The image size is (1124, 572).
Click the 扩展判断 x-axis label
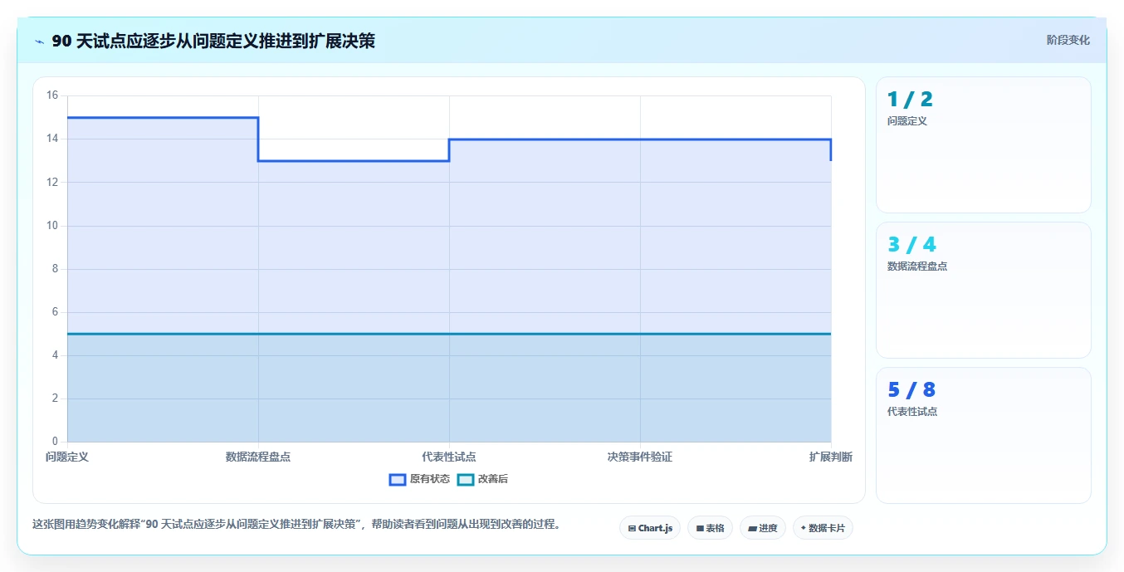click(831, 457)
